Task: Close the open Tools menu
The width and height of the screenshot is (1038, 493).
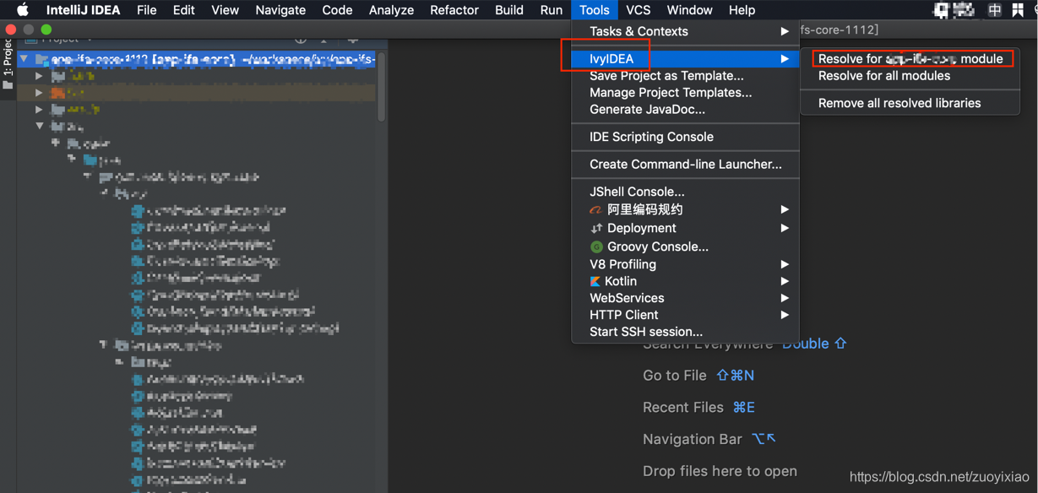Action: pos(595,10)
